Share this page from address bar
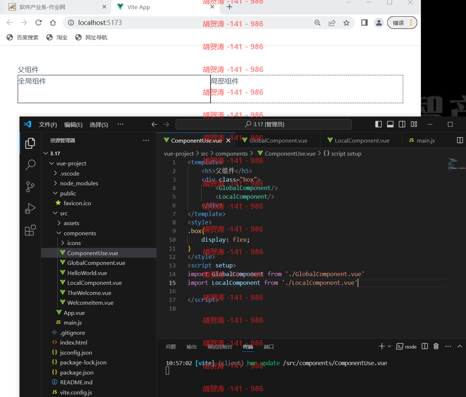The image size is (466, 397). click(332, 23)
